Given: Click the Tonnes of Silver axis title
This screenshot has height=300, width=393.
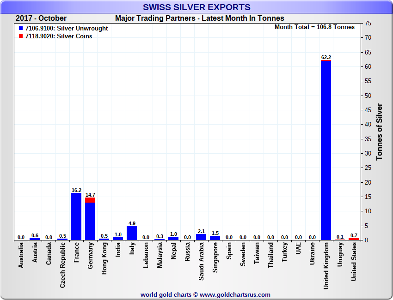Looking at the screenshot, I should tap(379, 132).
